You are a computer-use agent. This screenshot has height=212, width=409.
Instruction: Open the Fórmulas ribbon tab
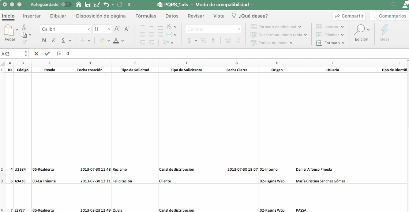146,16
